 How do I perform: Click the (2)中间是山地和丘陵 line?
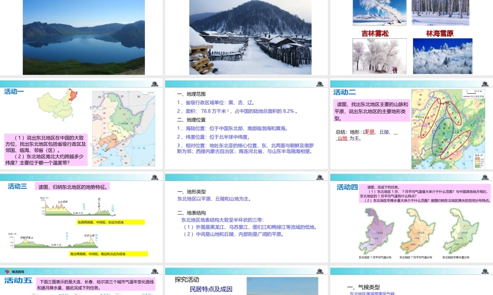234,234
